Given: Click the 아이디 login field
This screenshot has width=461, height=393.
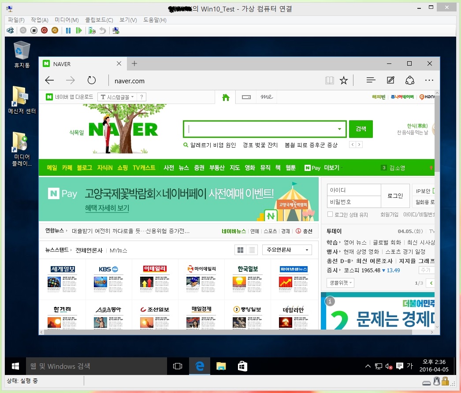Looking at the screenshot, I should click(x=354, y=190).
